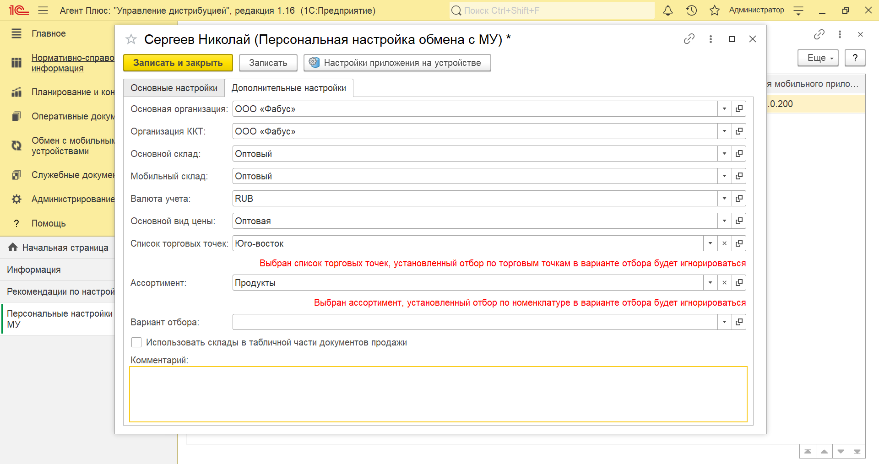879x464 pixels.
Task: Open Помощь section in sidebar
Action: [49, 223]
